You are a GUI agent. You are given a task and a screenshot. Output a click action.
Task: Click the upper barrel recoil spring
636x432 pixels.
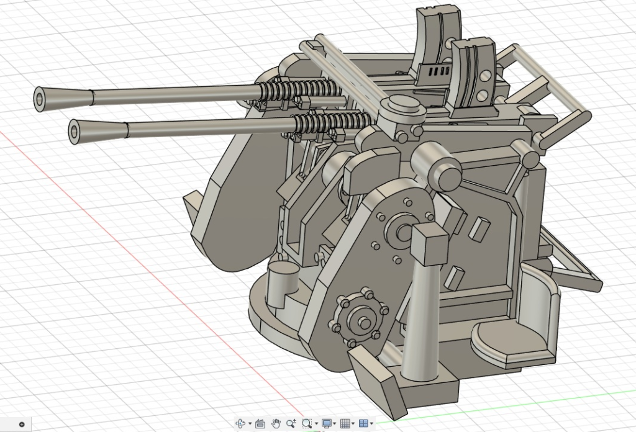pos(281,91)
